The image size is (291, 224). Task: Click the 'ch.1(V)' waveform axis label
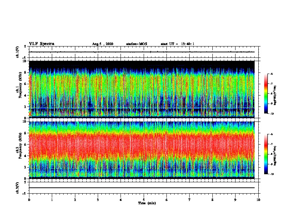coord(18,52)
